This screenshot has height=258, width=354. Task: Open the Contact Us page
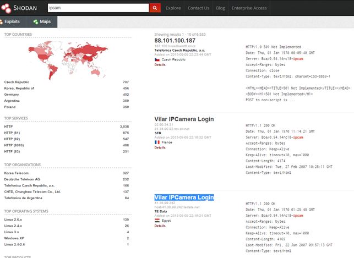[198, 8]
